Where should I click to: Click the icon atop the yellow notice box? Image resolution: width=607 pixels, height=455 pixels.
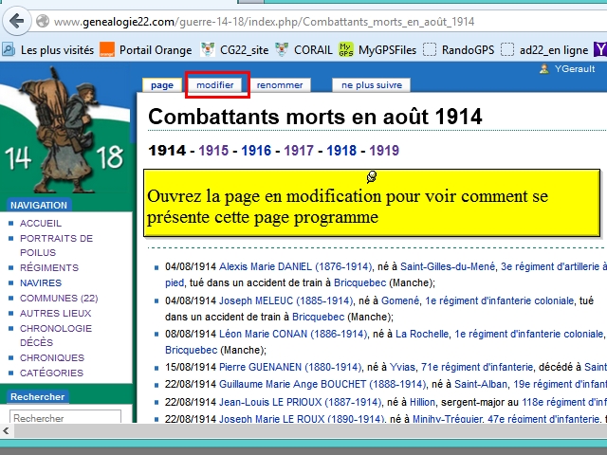point(372,177)
